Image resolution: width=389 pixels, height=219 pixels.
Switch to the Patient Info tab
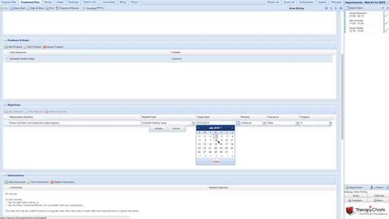click(x=90, y=2)
